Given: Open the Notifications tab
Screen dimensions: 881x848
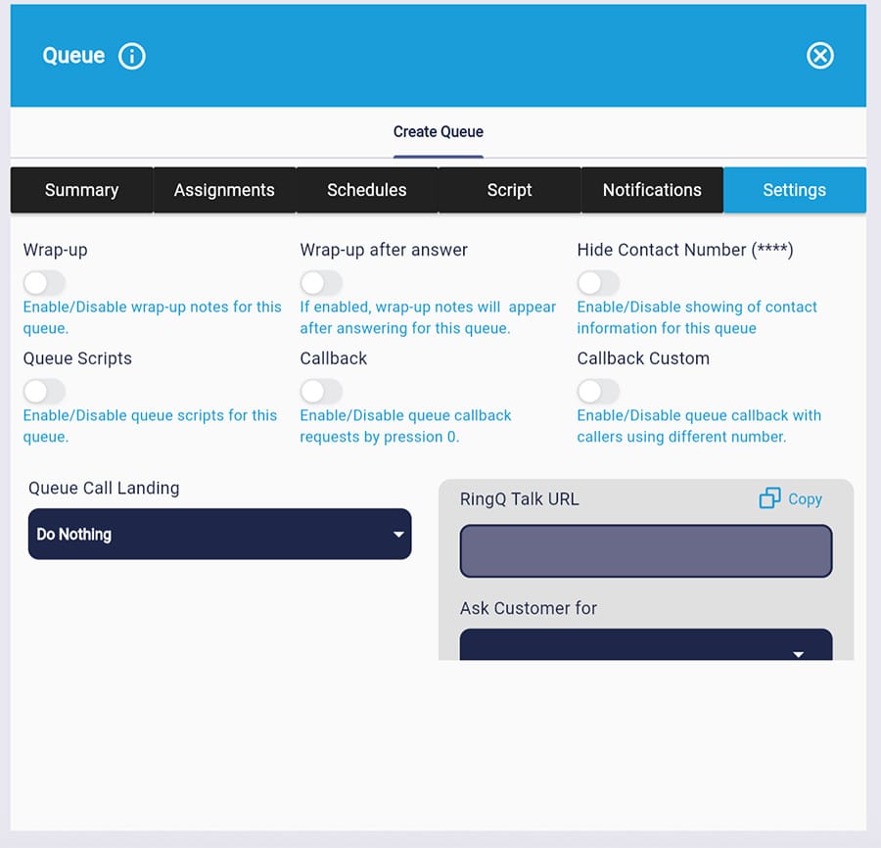Looking at the screenshot, I should (x=652, y=190).
